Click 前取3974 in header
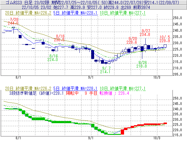Screen dimensions: 187x142 point(141,7)
